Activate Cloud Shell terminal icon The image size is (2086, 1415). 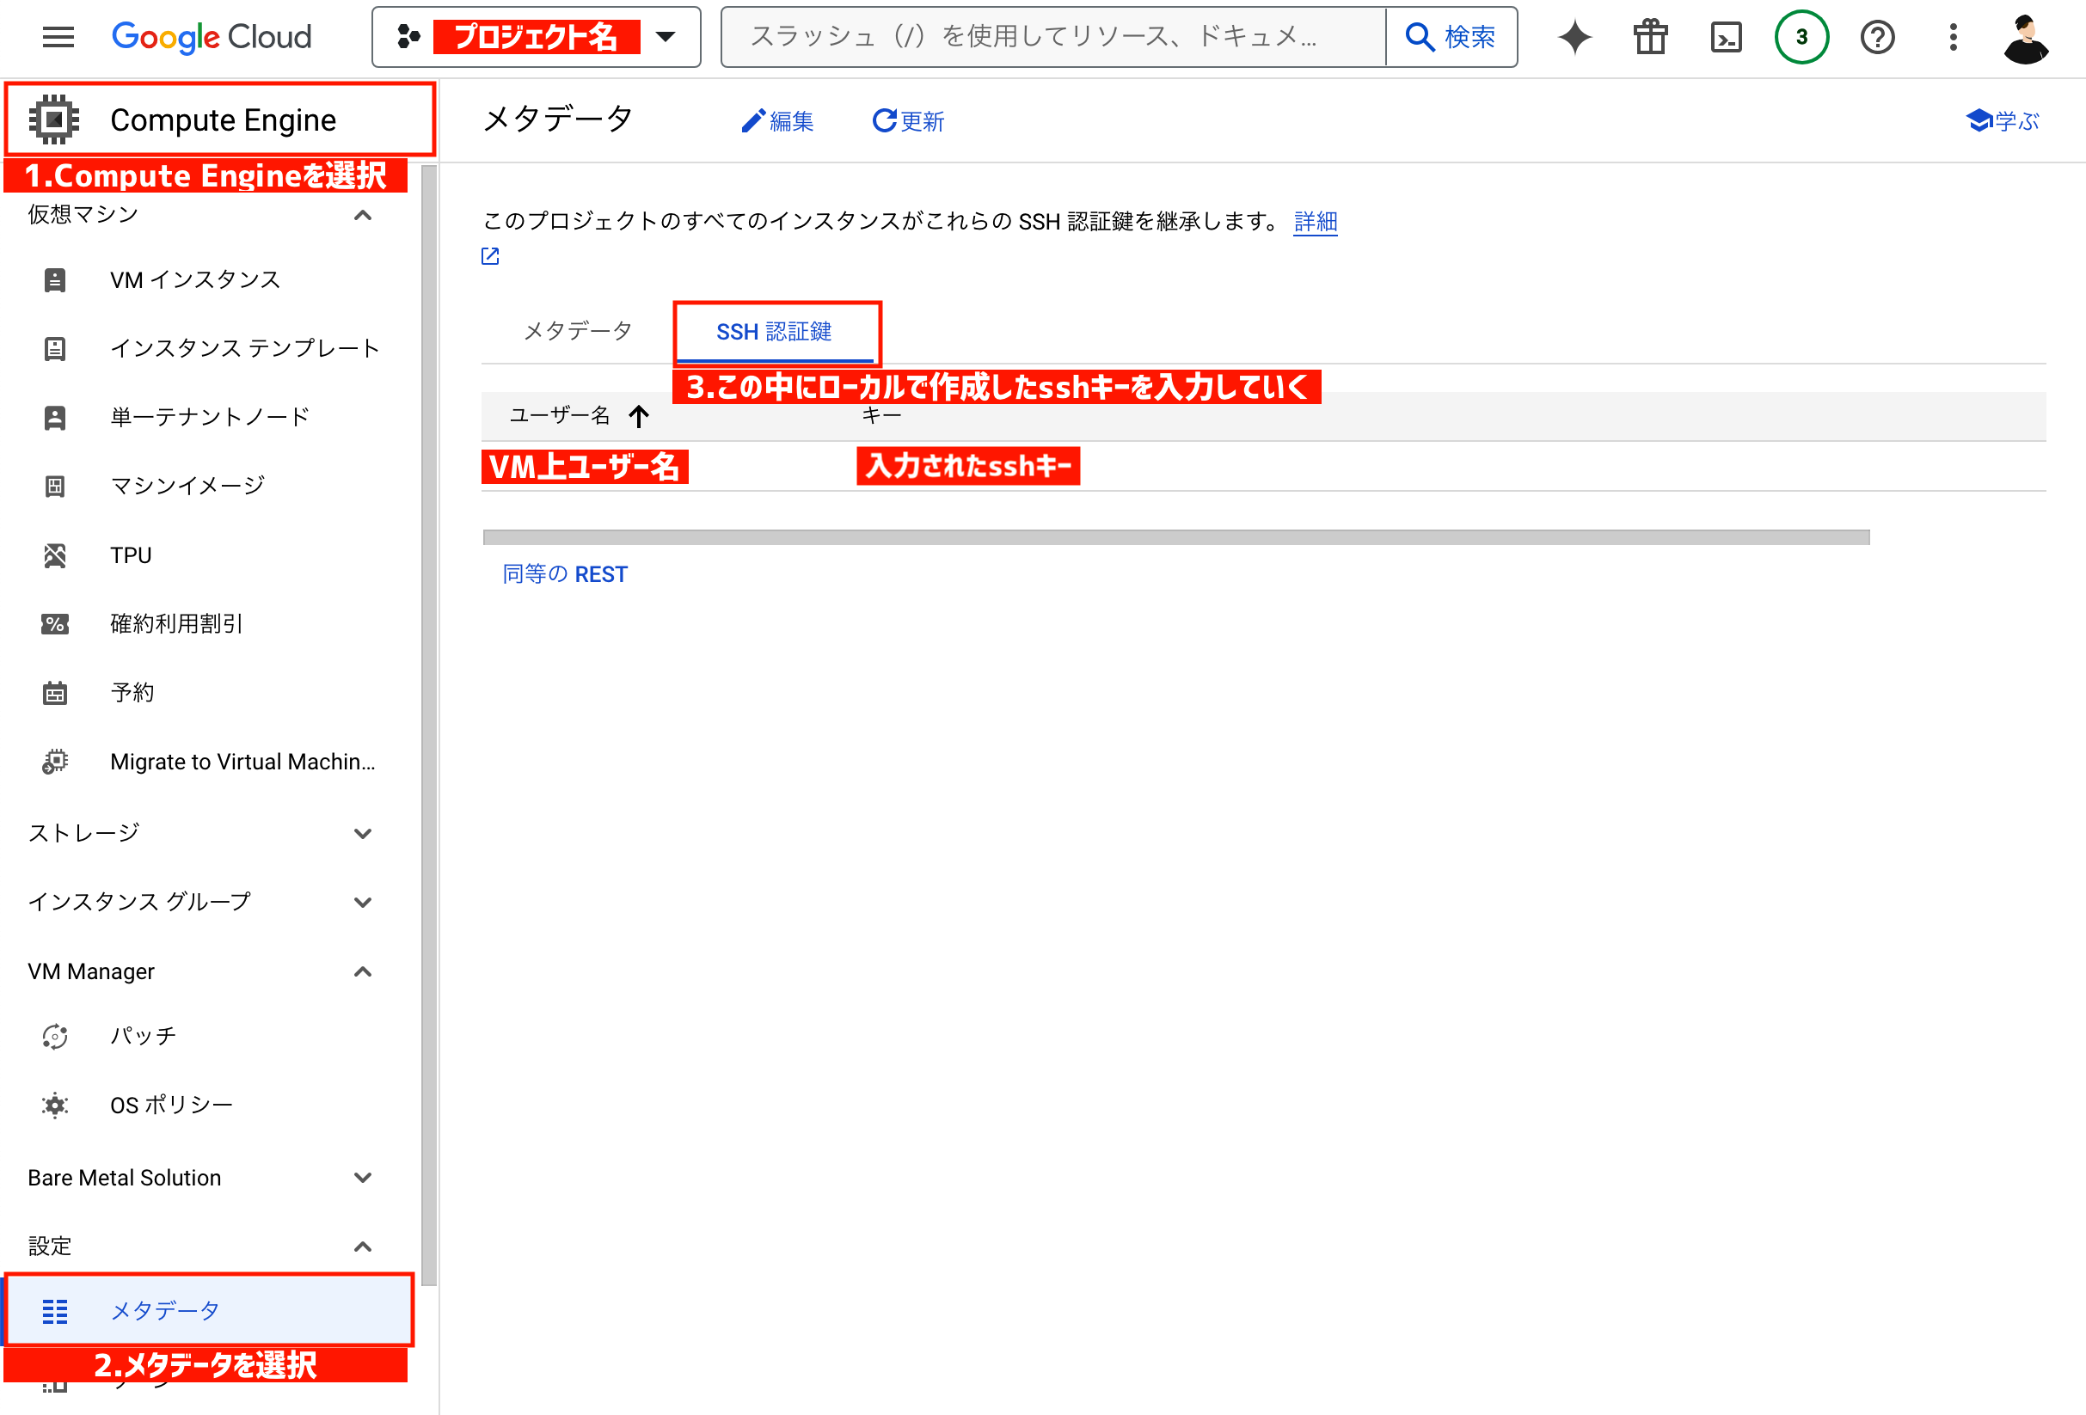[1725, 37]
